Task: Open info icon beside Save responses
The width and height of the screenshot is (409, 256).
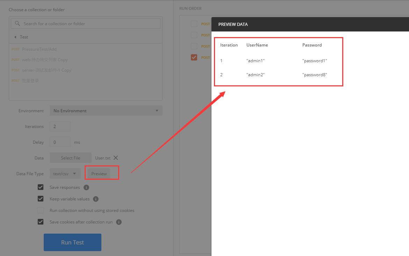Action: pos(86,187)
